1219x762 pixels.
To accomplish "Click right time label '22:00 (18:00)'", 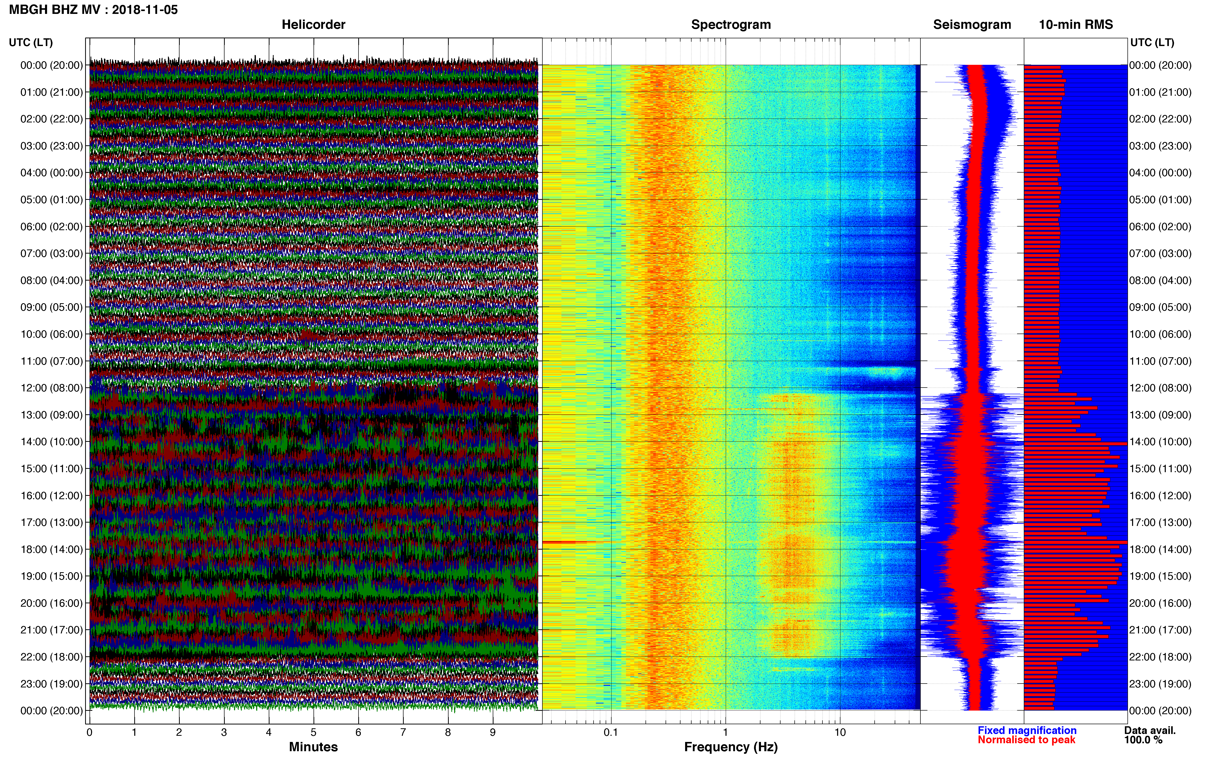I will pos(1161,657).
